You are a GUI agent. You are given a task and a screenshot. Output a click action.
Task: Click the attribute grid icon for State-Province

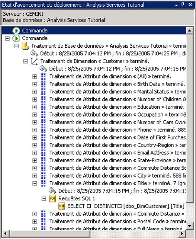[x=43, y=160]
